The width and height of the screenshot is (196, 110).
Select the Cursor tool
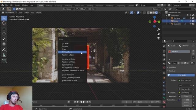pyautogui.click(x=4, y=23)
